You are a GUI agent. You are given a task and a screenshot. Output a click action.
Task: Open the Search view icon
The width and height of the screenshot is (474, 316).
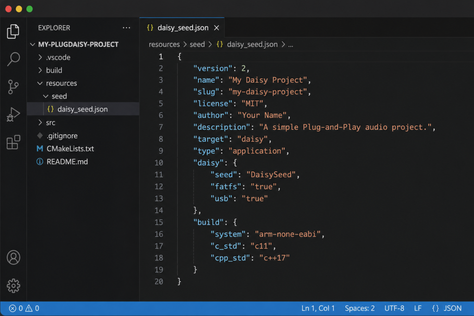[x=13, y=59]
